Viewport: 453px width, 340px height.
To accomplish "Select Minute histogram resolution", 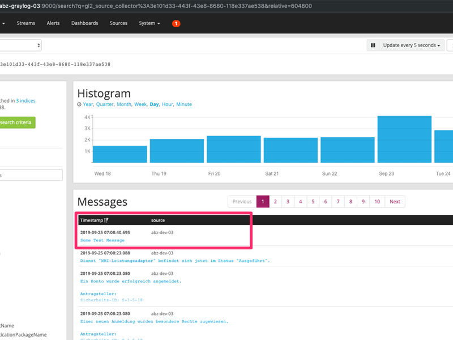I will [x=184, y=104].
